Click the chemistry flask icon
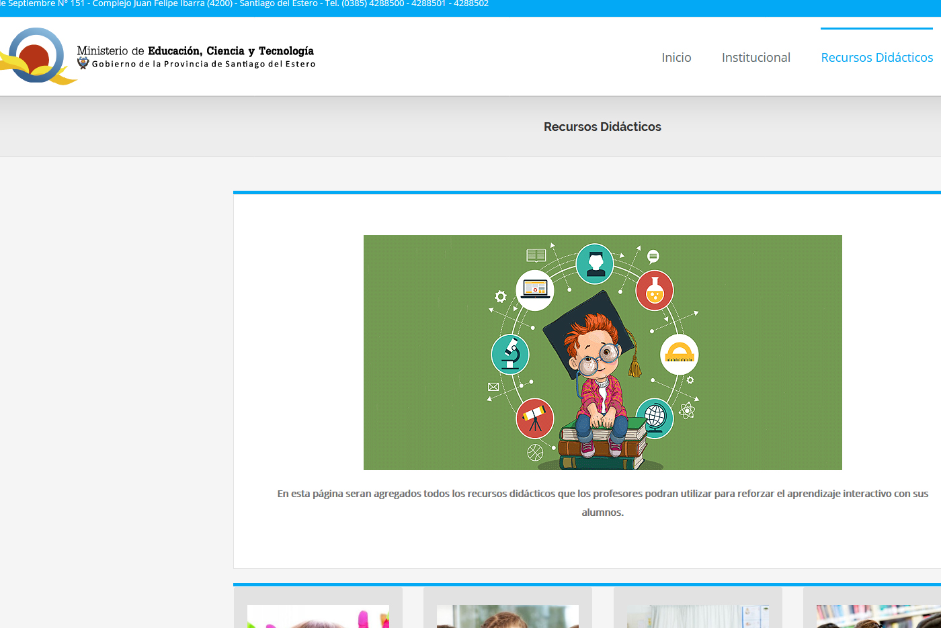Image resolution: width=941 pixels, height=628 pixels. pyautogui.click(x=655, y=290)
